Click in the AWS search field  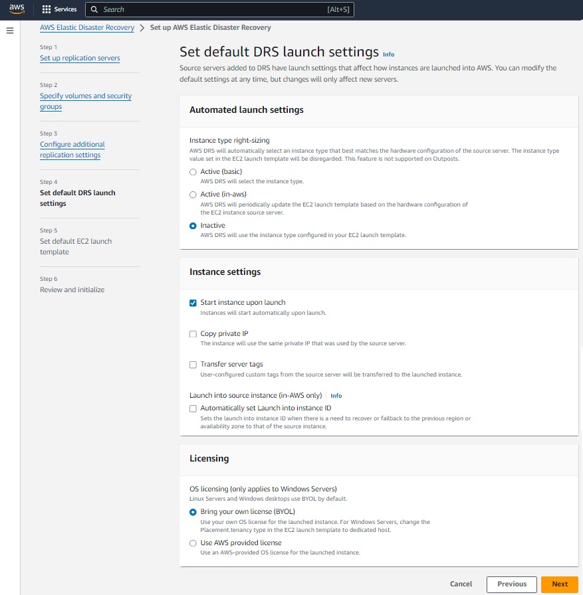[x=213, y=9]
